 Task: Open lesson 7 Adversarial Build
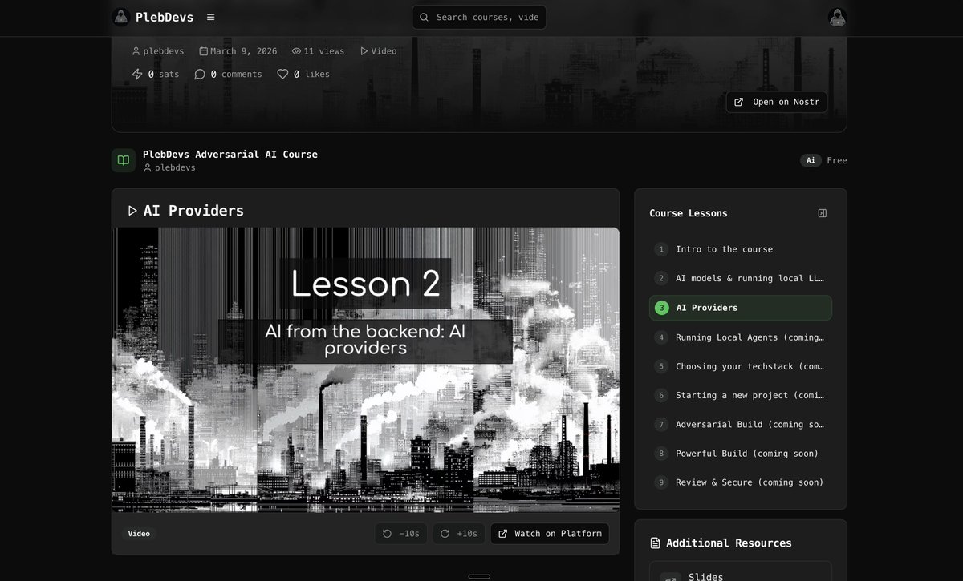(x=741, y=424)
